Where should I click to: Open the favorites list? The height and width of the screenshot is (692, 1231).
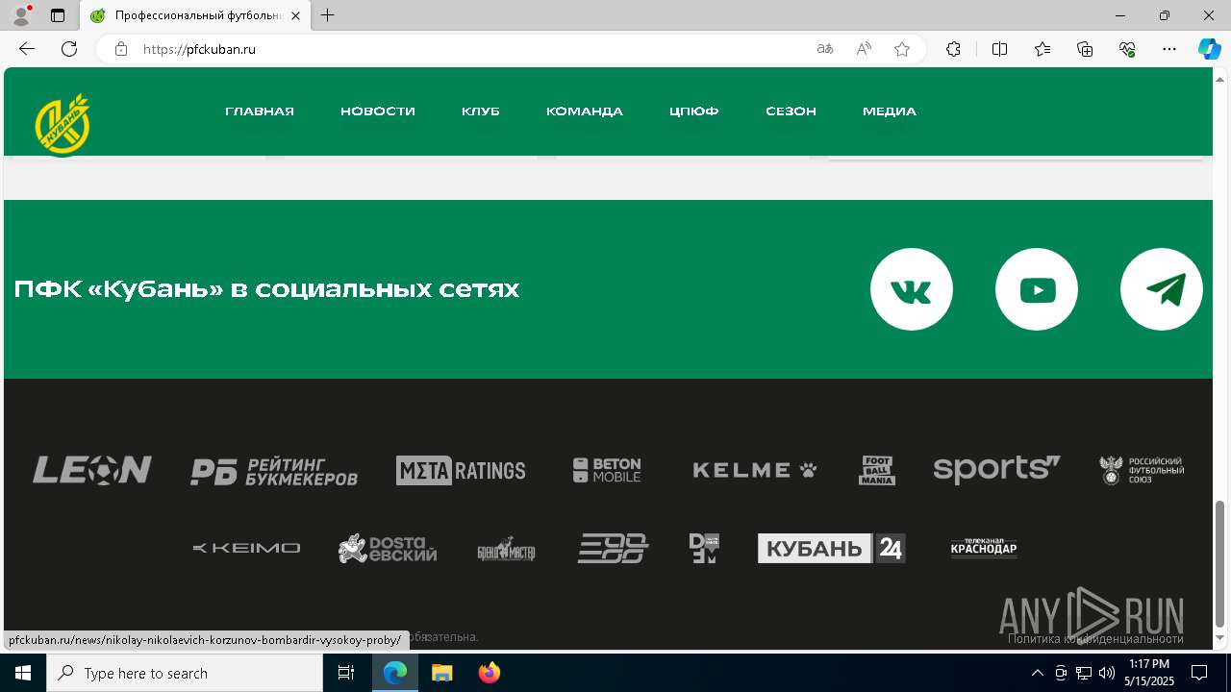click(x=1043, y=49)
